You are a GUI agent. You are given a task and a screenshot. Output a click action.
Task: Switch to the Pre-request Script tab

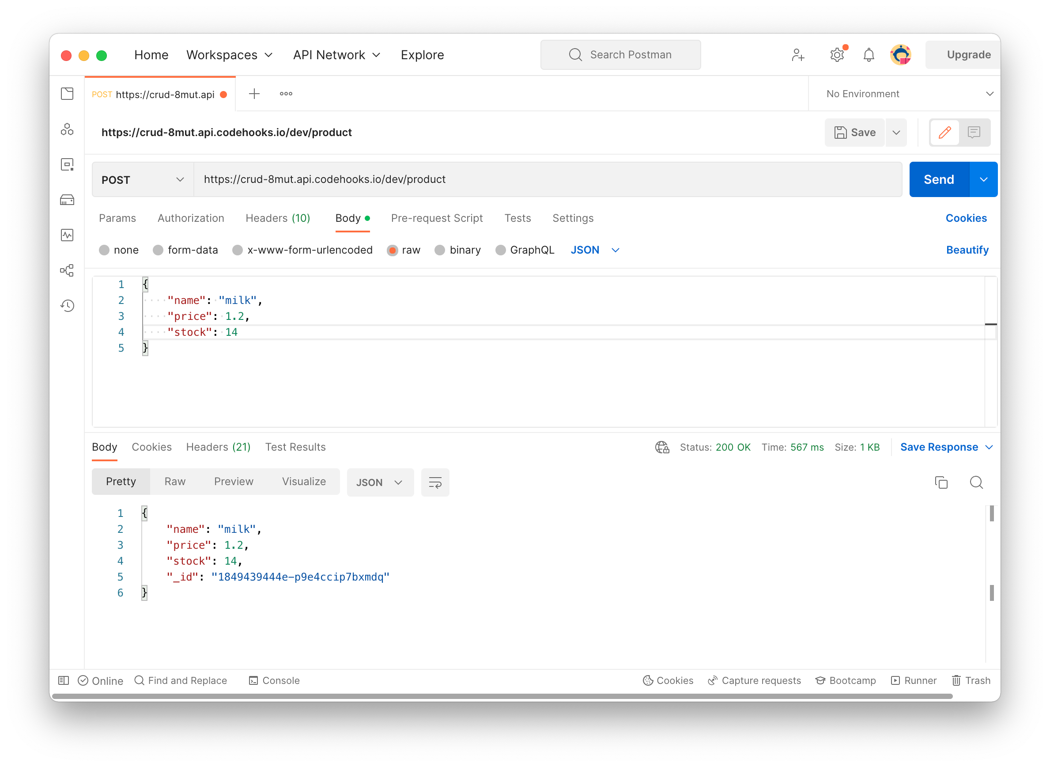tap(437, 218)
